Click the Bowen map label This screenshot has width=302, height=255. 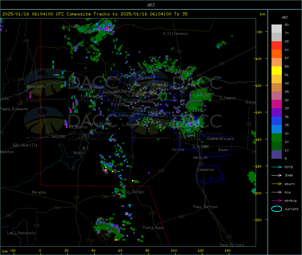[x=223, y=150]
